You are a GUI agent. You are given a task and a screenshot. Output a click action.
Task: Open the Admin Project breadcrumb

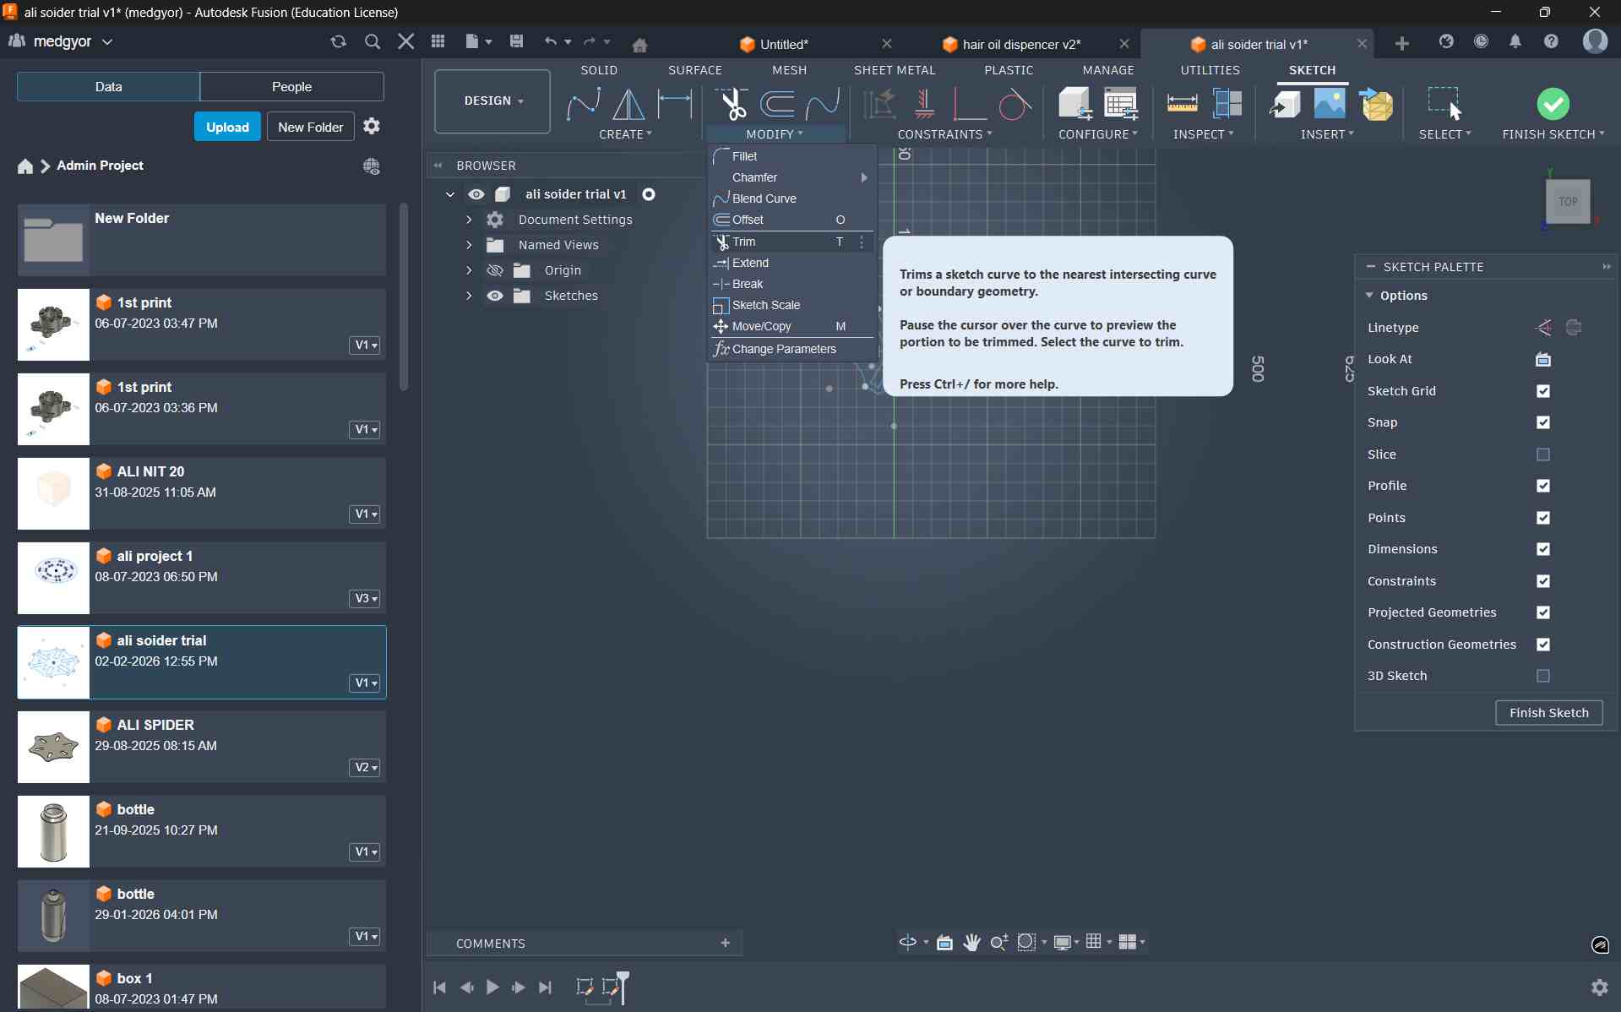click(100, 166)
